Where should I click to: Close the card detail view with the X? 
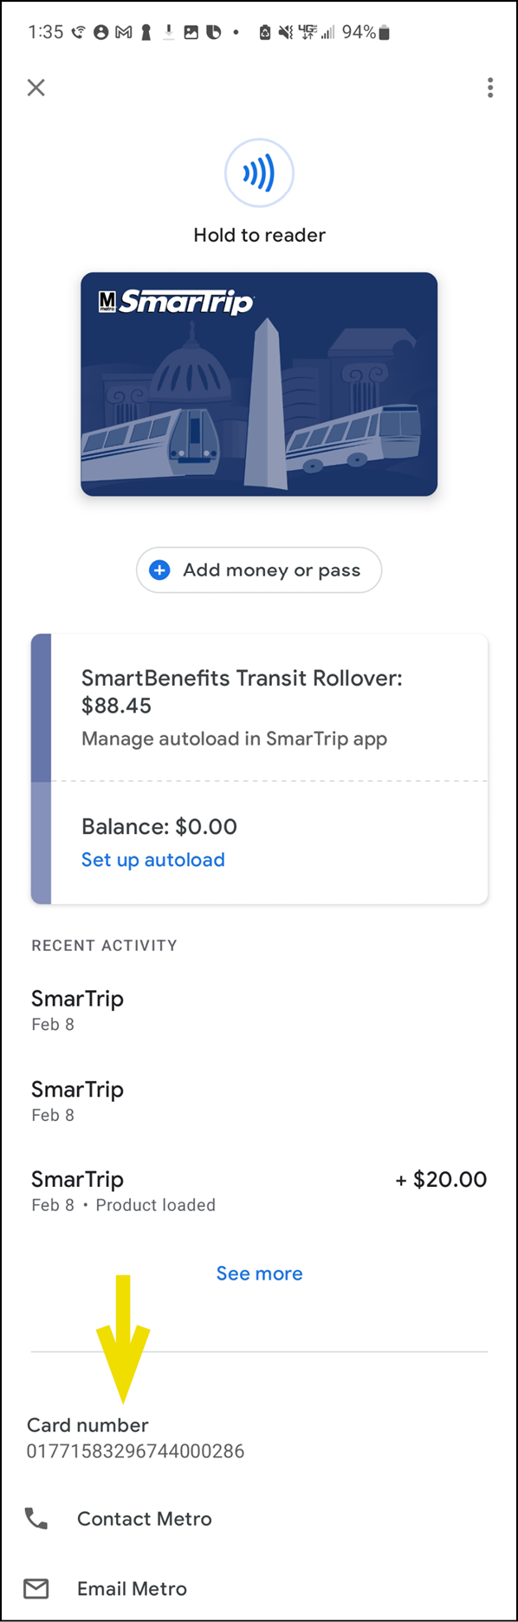click(x=36, y=88)
